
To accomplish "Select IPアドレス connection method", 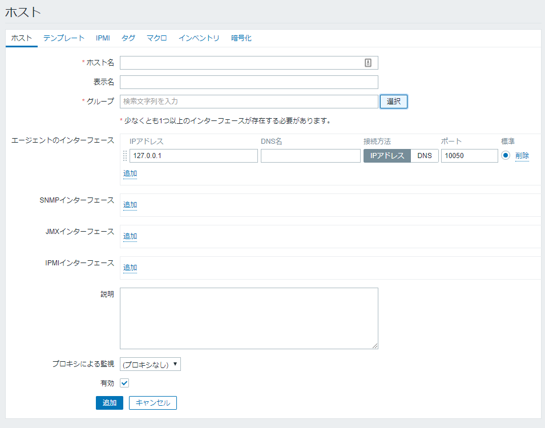I will tap(387, 156).
